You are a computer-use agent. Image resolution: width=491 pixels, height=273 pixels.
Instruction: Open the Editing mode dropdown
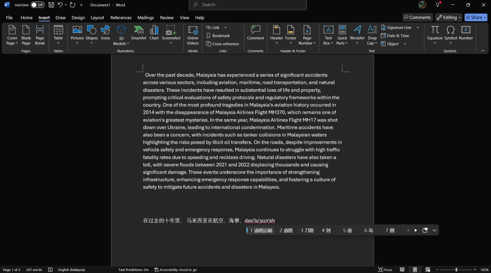point(448,18)
